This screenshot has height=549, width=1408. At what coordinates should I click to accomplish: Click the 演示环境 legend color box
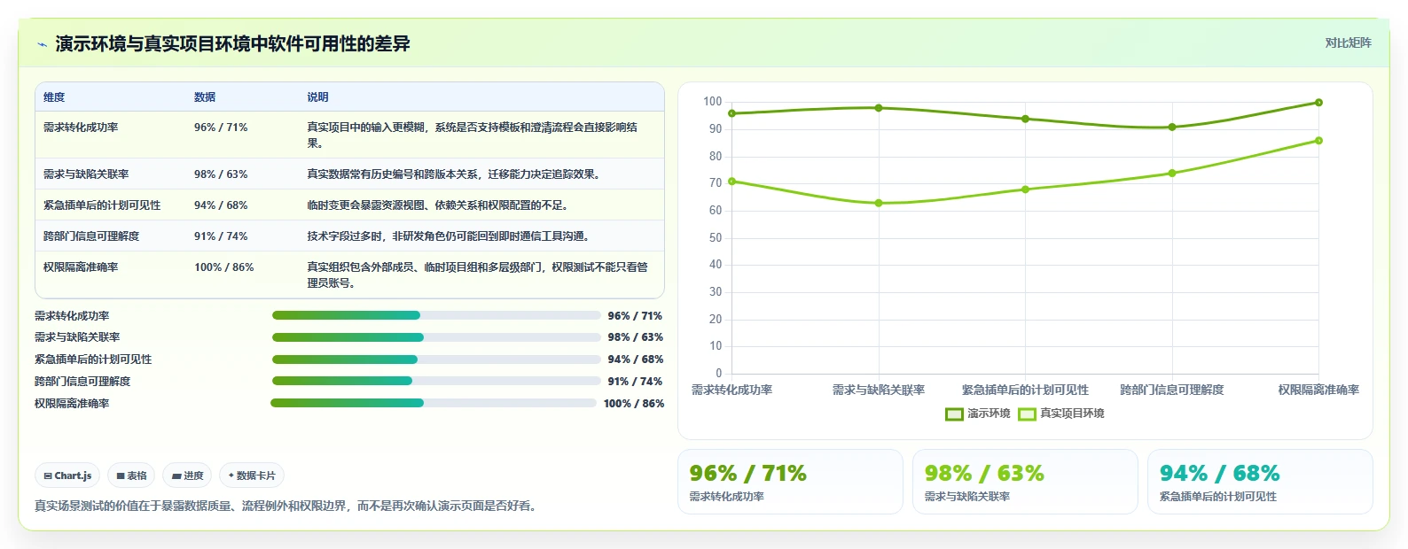pos(954,414)
